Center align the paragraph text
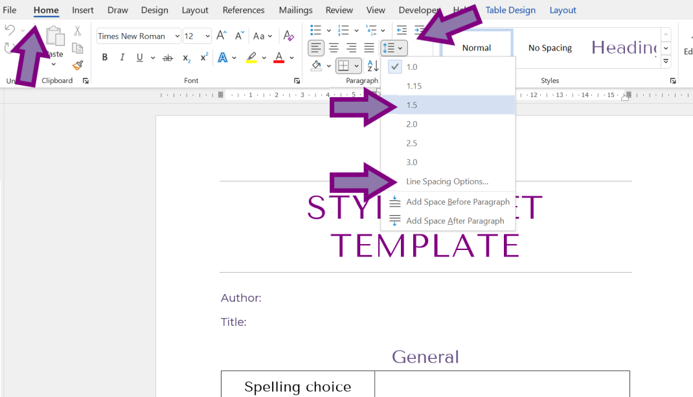Image resolution: width=693 pixels, height=397 pixels. tap(334, 48)
